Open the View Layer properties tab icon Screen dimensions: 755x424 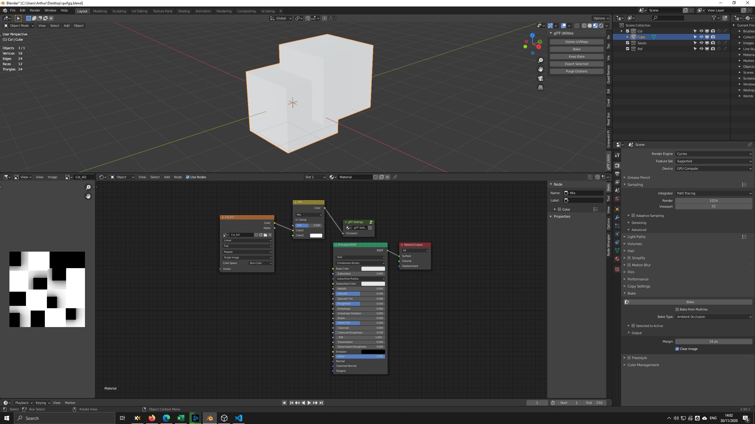[617, 182]
